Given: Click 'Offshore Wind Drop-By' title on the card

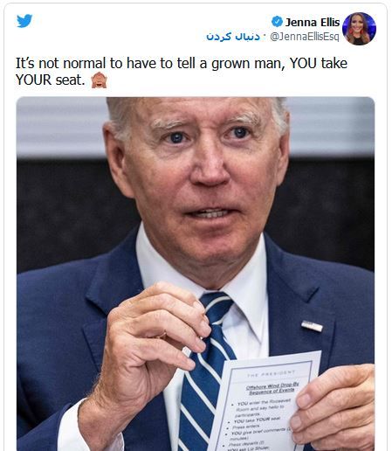Looking at the screenshot, I should tap(272, 385).
